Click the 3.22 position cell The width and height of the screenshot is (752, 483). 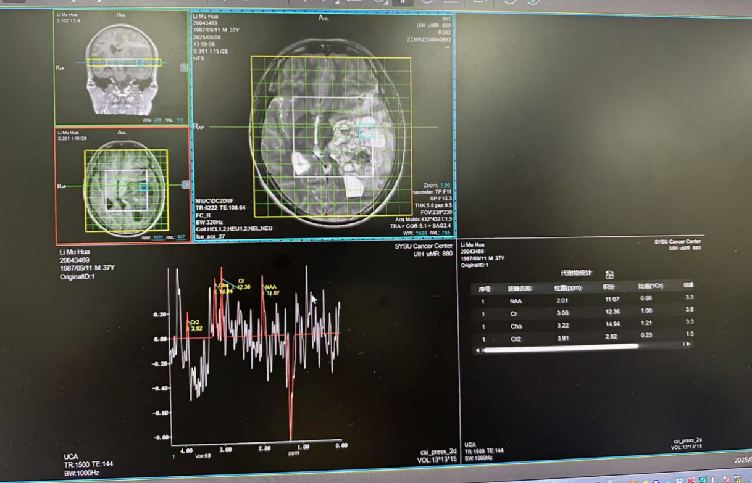point(562,325)
